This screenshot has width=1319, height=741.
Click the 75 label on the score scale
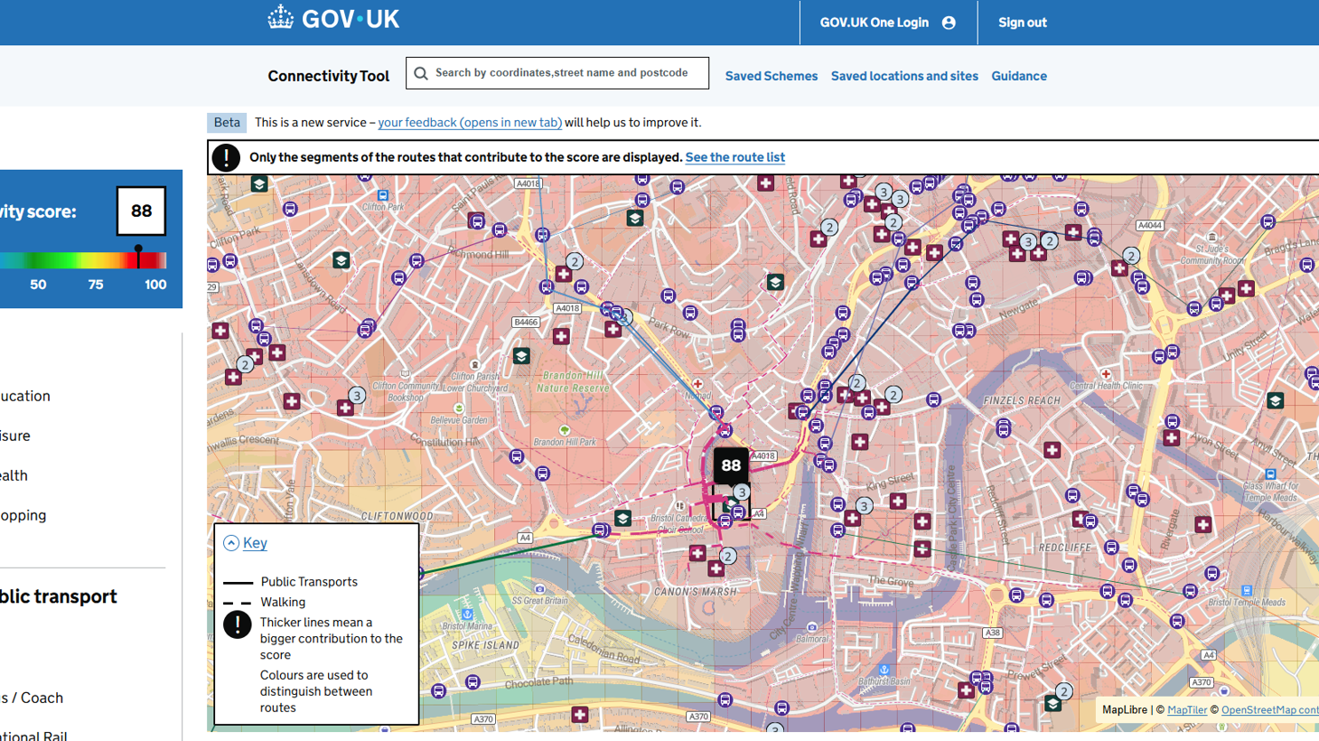click(x=96, y=285)
